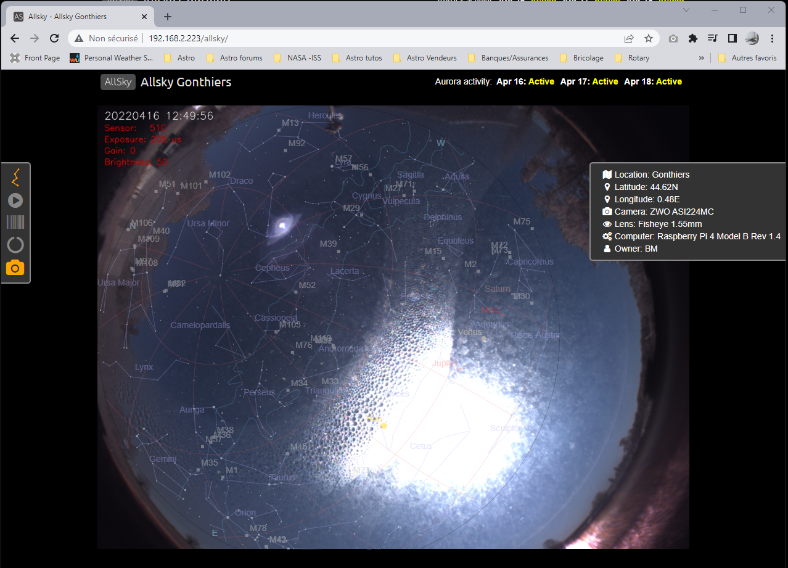Click the Computer: Raspberry Pi 4 row
788x568 pixels.
[691, 236]
